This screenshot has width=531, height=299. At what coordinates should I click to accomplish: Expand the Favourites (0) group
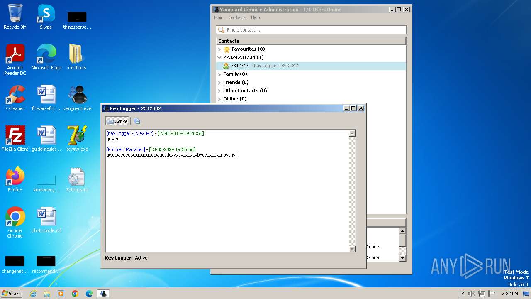[219, 49]
